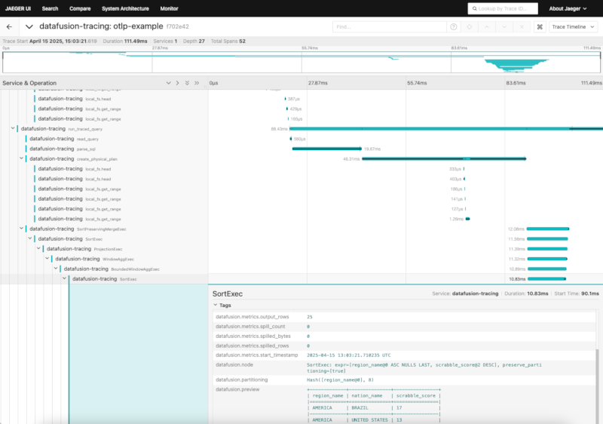The width and height of the screenshot is (603, 424).
Task: Open the Monitor menu item
Action: (169, 8)
